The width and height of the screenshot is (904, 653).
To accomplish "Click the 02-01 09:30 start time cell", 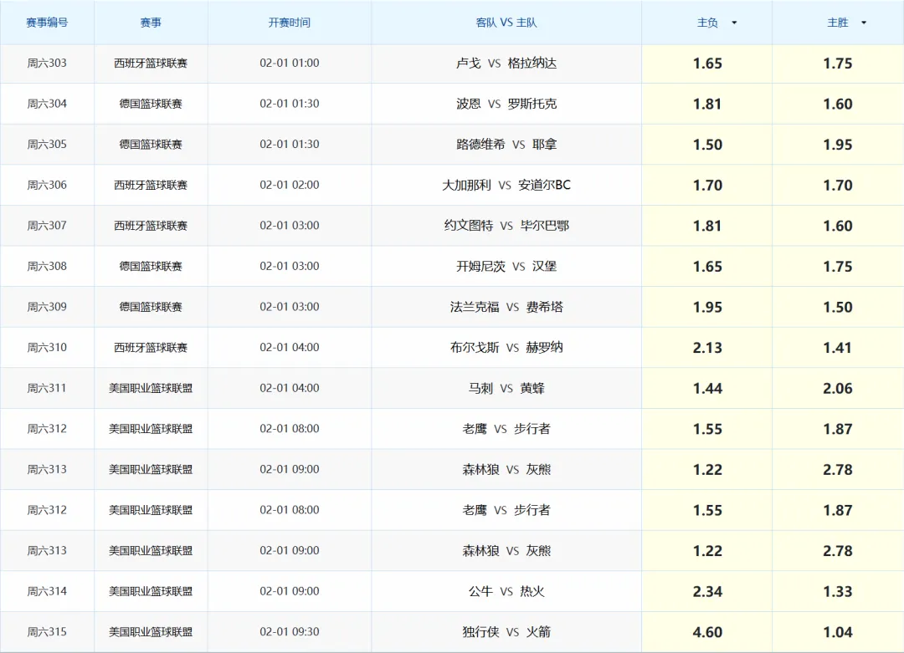I will pos(289,632).
